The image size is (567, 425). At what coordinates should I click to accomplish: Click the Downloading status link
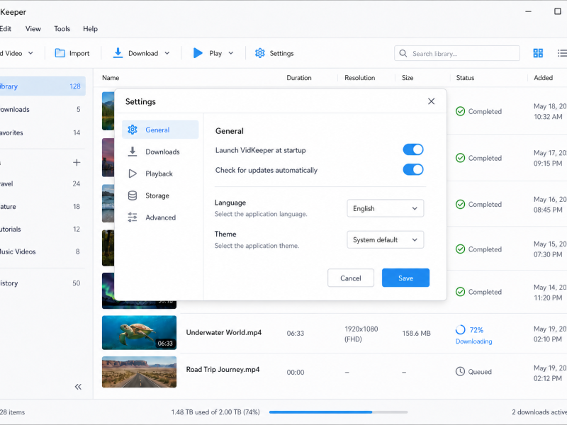[473, 341]
